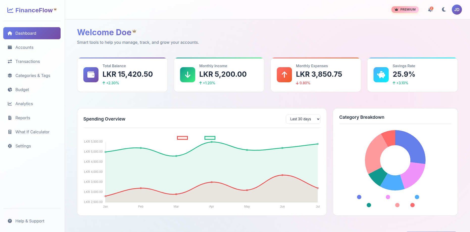Select the What If Calculator item
The height and width of the screenshot is (232, 470).
pyautogui.click(x=32, y=132)
